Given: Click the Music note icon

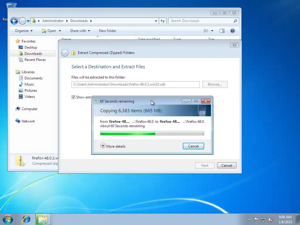Looking at the screenshot, I should point(21,84).
